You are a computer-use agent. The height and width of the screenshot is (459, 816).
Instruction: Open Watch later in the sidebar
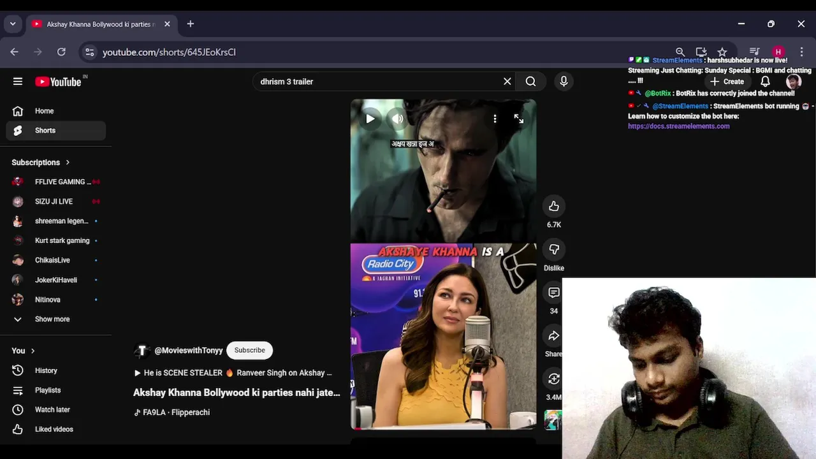pos(56,410)
